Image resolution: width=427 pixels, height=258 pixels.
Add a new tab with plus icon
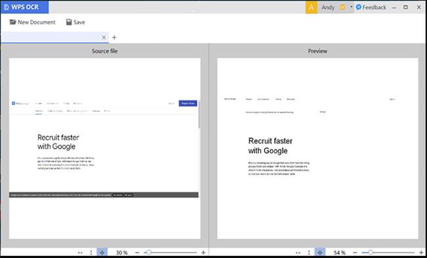point(114,37)
